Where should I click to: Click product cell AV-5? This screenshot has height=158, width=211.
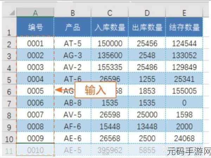point(73,114)
